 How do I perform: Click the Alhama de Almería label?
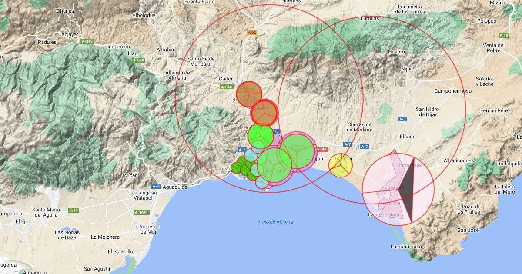(177, 75)
